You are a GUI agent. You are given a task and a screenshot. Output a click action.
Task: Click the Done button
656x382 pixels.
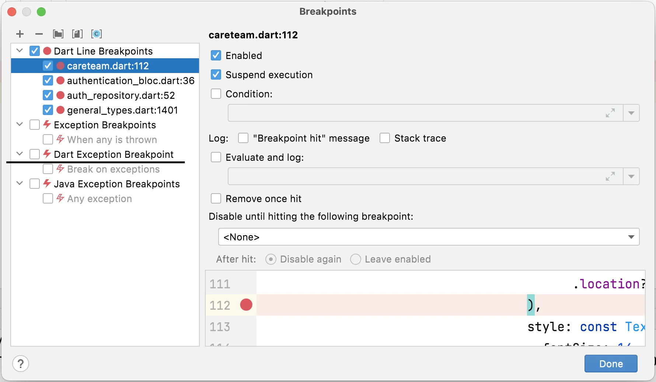[611, 364]
